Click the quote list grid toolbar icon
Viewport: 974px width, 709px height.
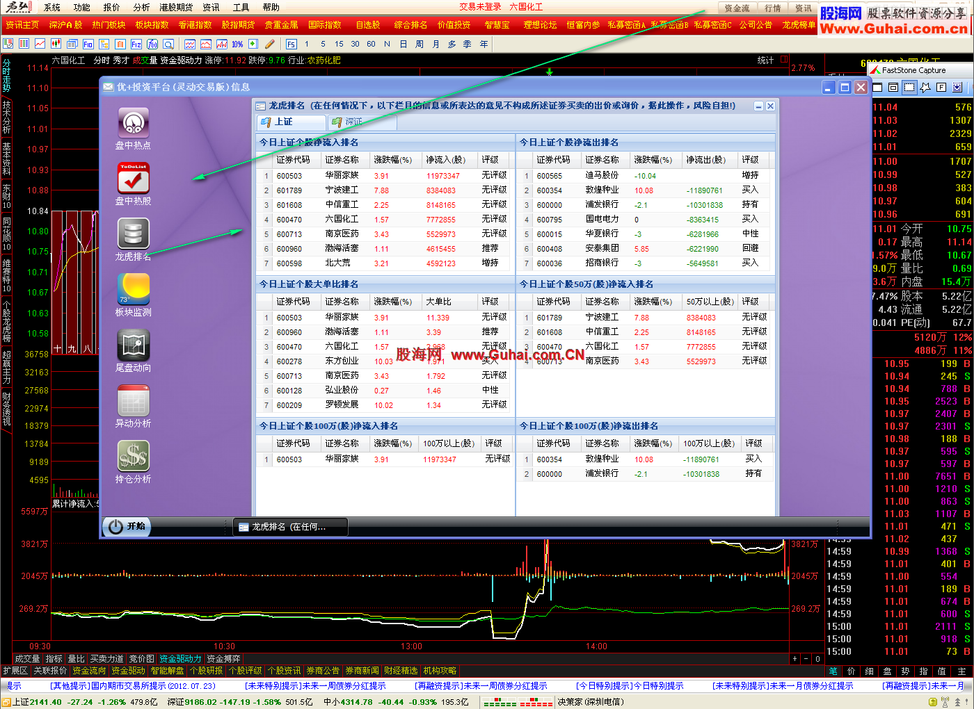point(24,44)
